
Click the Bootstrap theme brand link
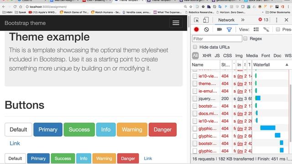tap(25, 23)
